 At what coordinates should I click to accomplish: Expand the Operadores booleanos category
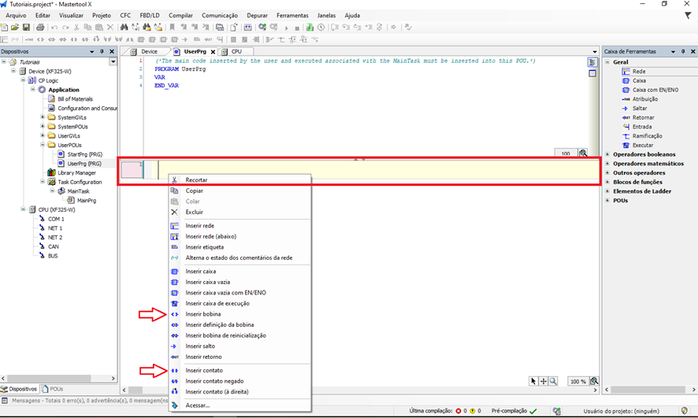click(x=607, y=154)
